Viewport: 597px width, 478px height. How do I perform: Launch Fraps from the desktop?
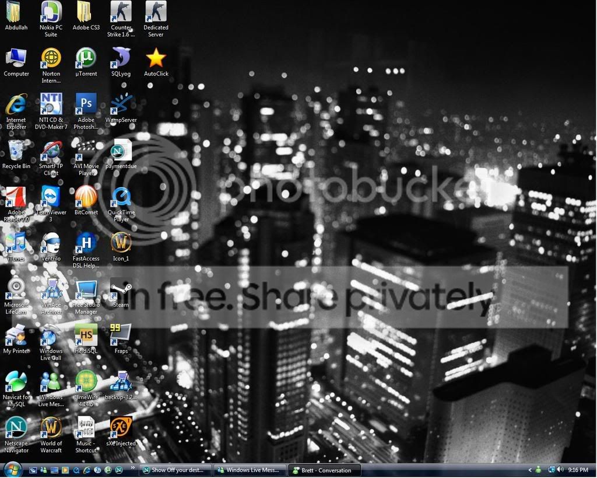[121, 340]
